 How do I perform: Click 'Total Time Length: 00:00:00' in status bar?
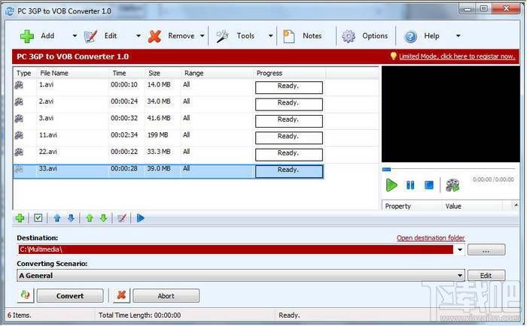(139, 315)
